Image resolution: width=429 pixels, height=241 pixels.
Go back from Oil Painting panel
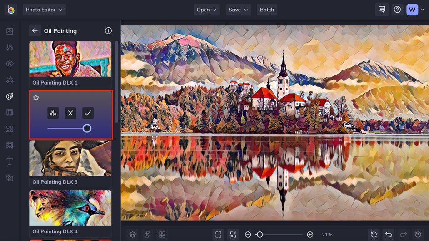[35, 30]
